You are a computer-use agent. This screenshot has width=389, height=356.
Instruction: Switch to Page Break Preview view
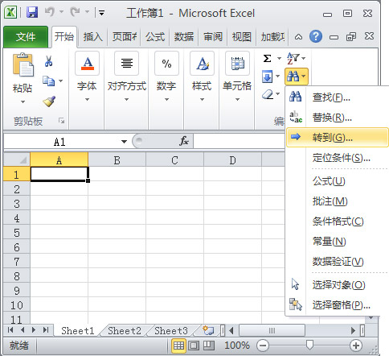(209, 346)
